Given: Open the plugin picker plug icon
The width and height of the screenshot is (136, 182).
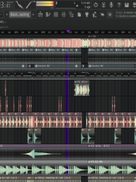Looking at the screenshot, I should 87,15.
